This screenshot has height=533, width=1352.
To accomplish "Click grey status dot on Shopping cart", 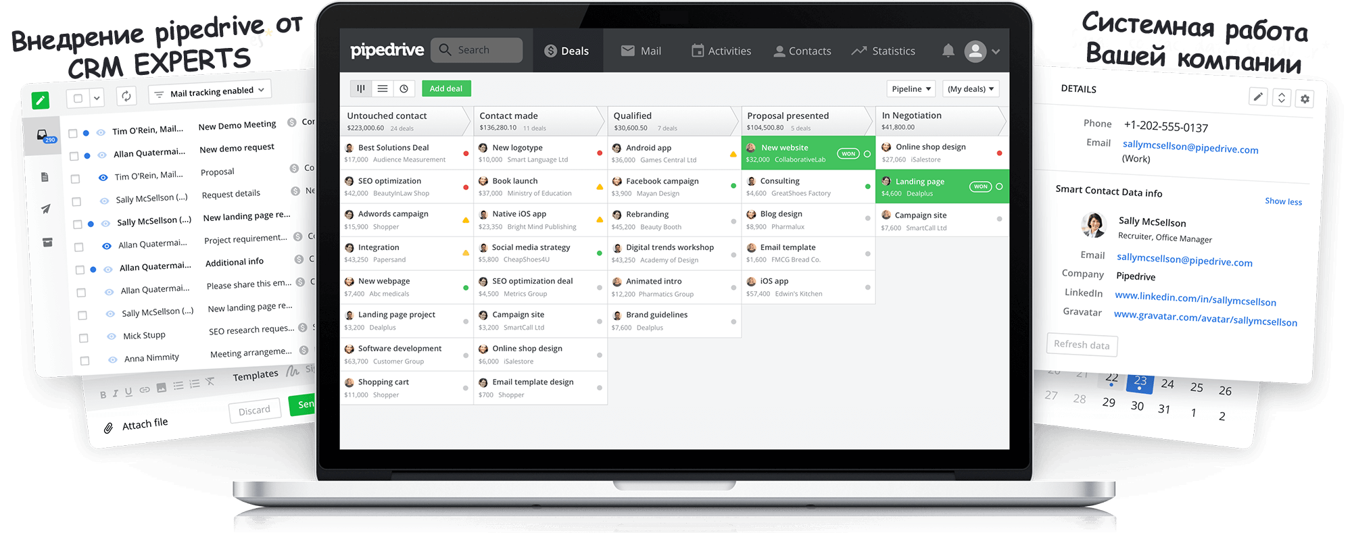I will 466,388.
